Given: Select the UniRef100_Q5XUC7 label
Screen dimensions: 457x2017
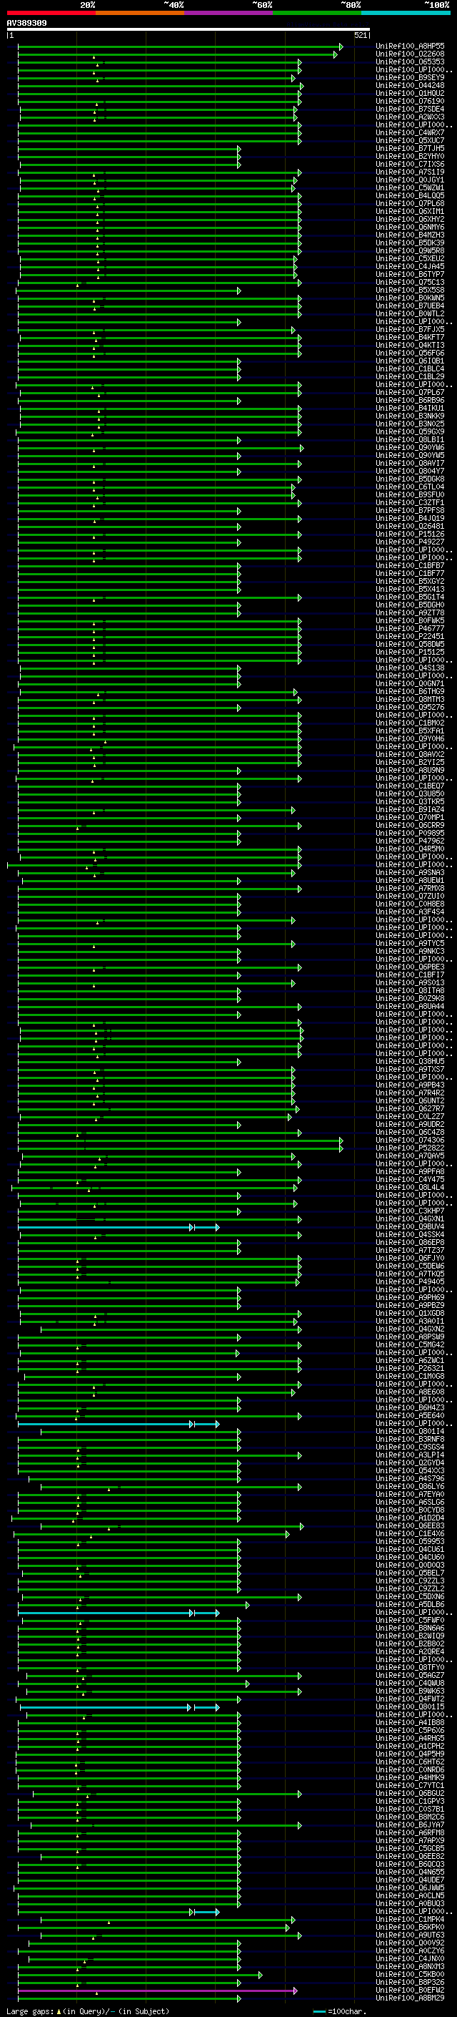Looking at the screenshot, I should pos(409,140).
